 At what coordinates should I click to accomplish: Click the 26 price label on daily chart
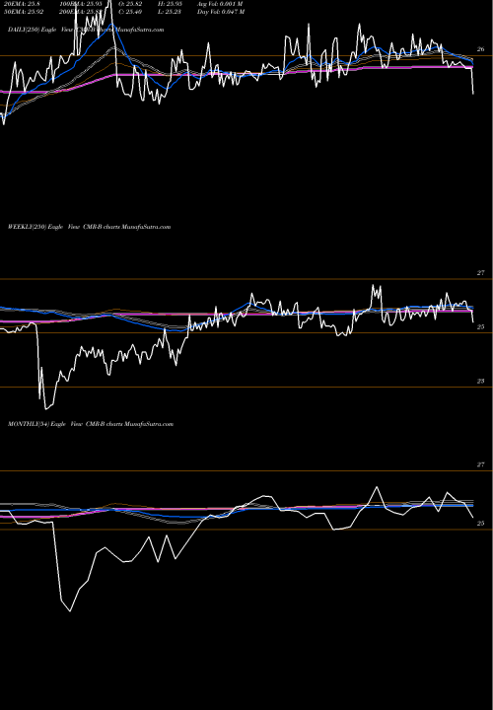(481, 49)
